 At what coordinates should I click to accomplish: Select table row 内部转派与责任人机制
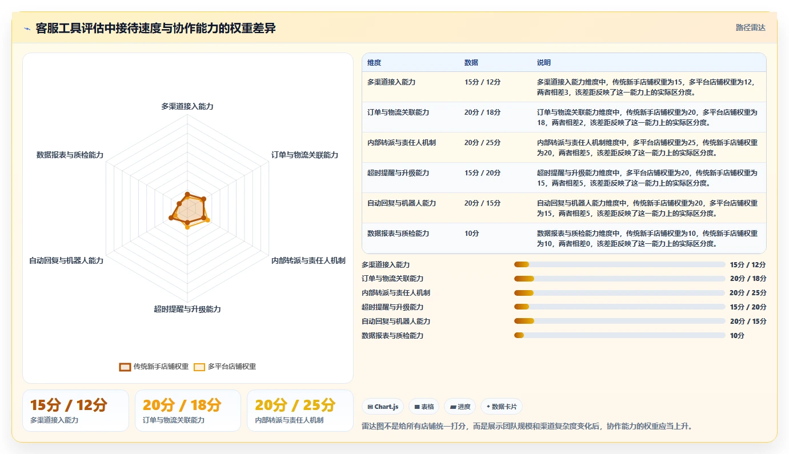(564, 147)
